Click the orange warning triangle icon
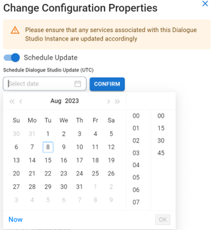Viewport: 217px width, 230px height. [15, 30]
